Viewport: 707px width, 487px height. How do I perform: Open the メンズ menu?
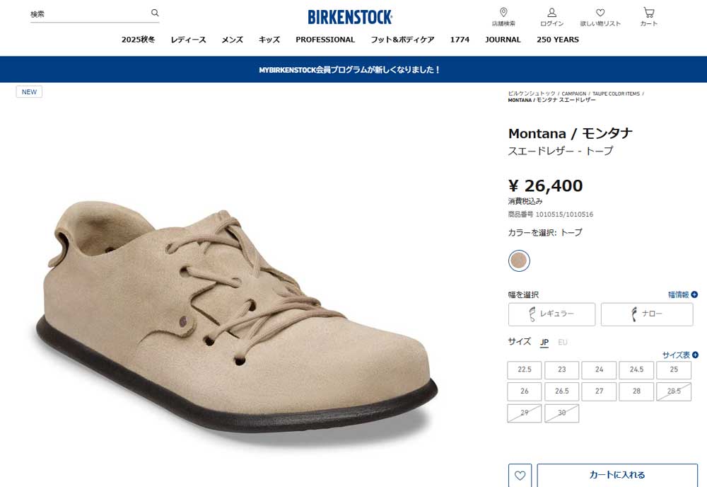coord(232,40)
